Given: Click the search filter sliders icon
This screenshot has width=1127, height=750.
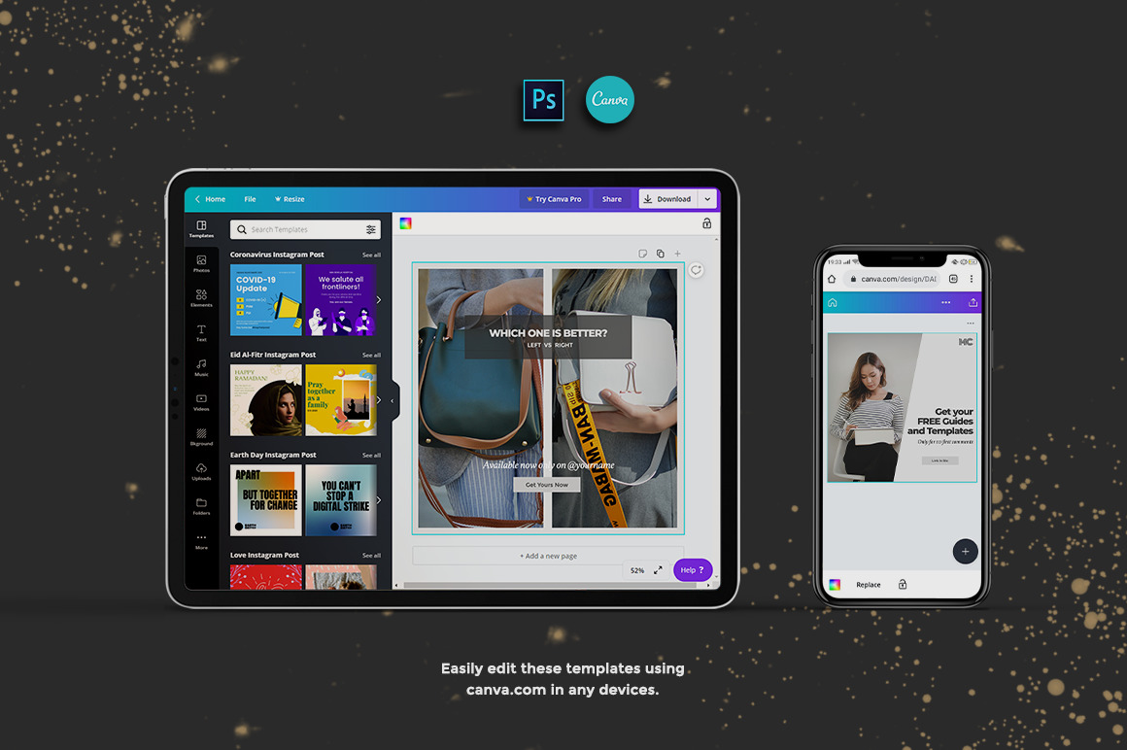Looking at the screenshot, I should pyautogui.click(x=370, y=230).
